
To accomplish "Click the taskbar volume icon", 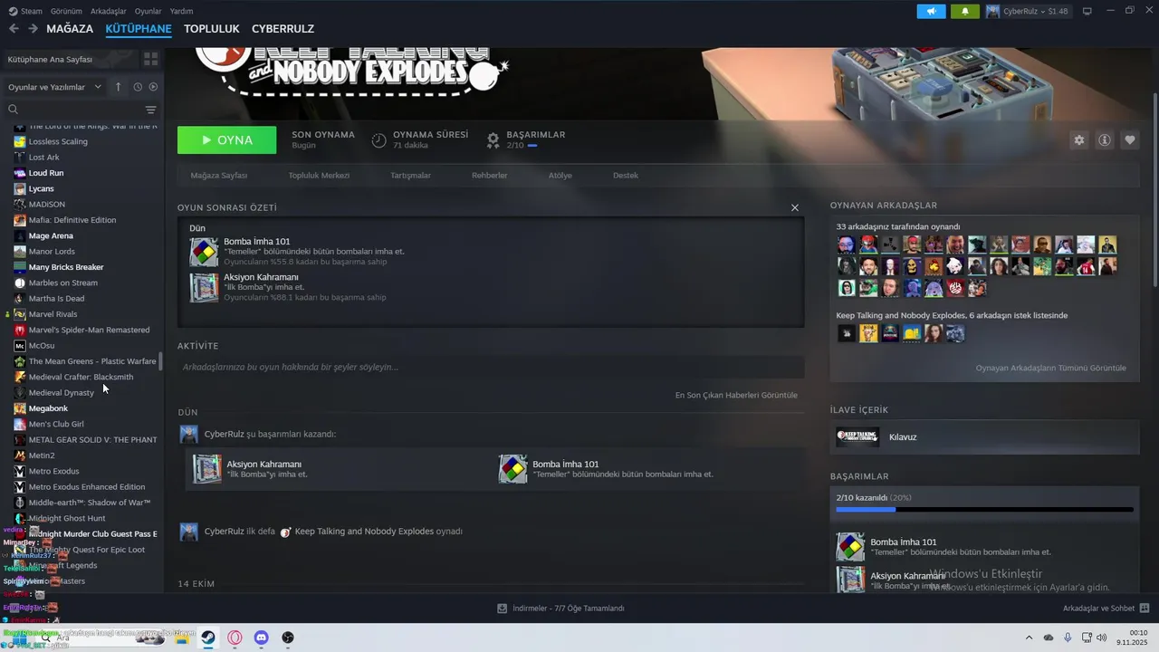I will tap(1102, 638).
